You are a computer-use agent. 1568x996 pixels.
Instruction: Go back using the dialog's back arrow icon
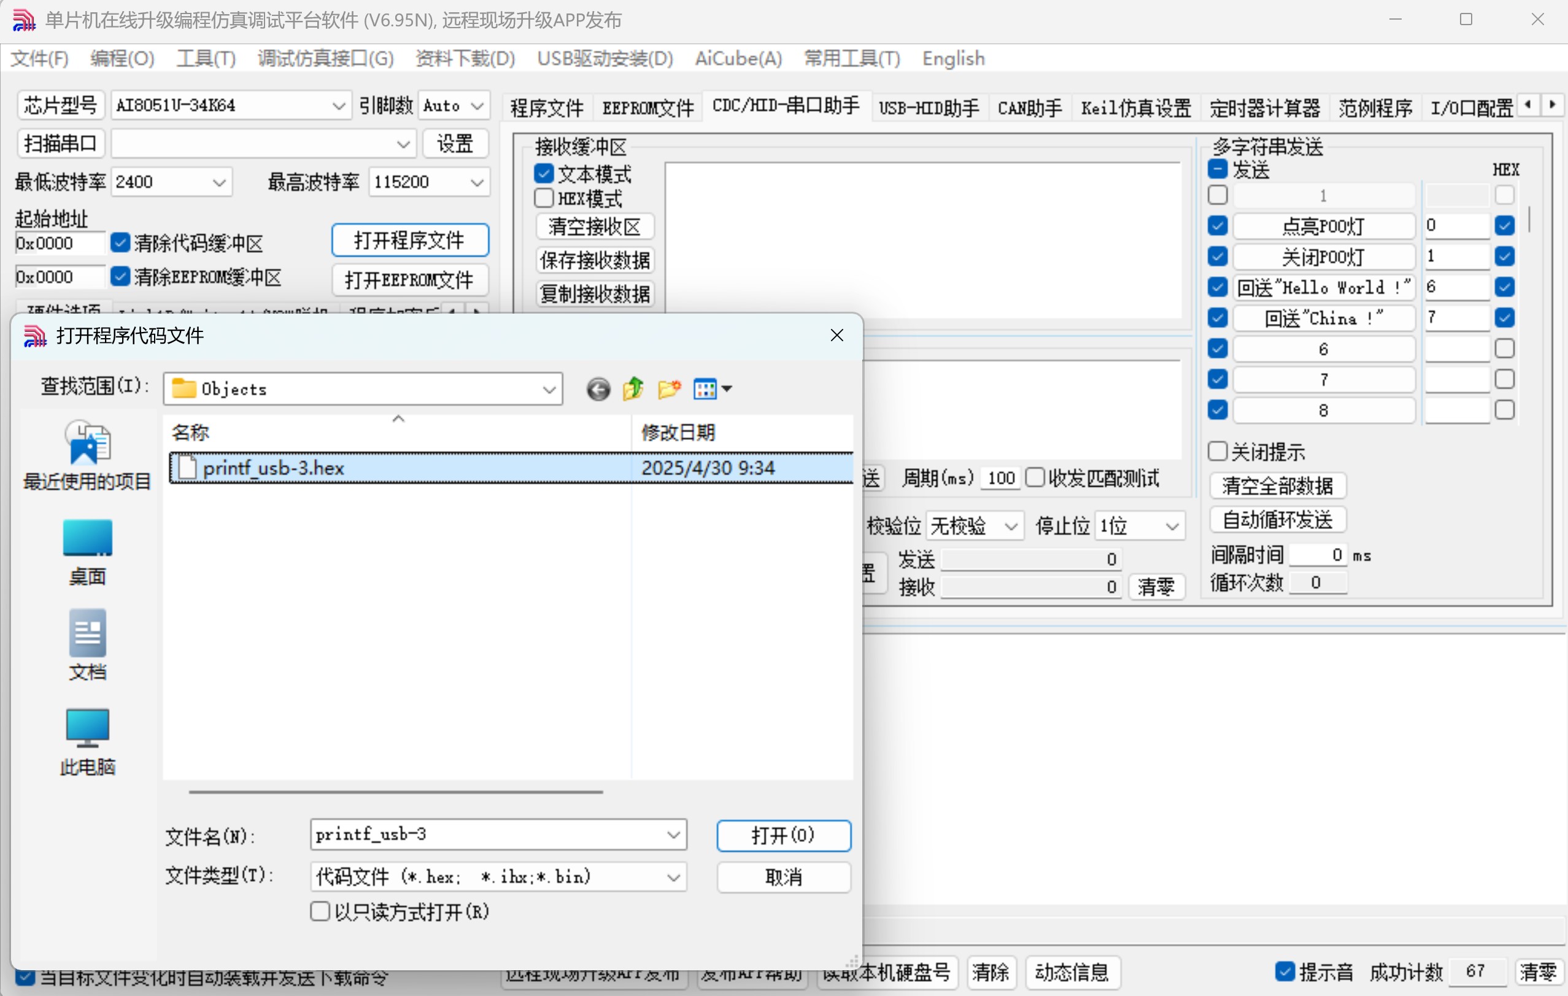point(598,389)
